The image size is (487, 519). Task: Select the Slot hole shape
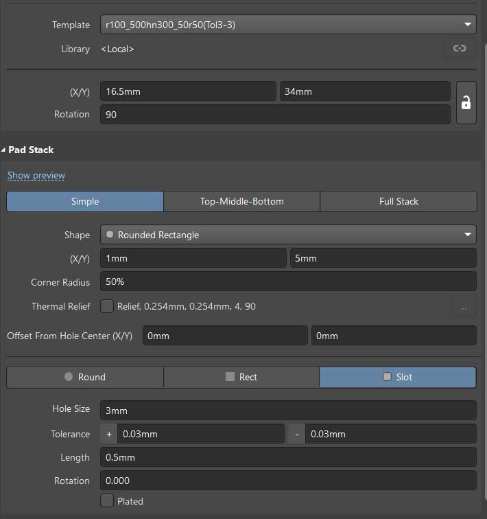[x=398, y=377]
